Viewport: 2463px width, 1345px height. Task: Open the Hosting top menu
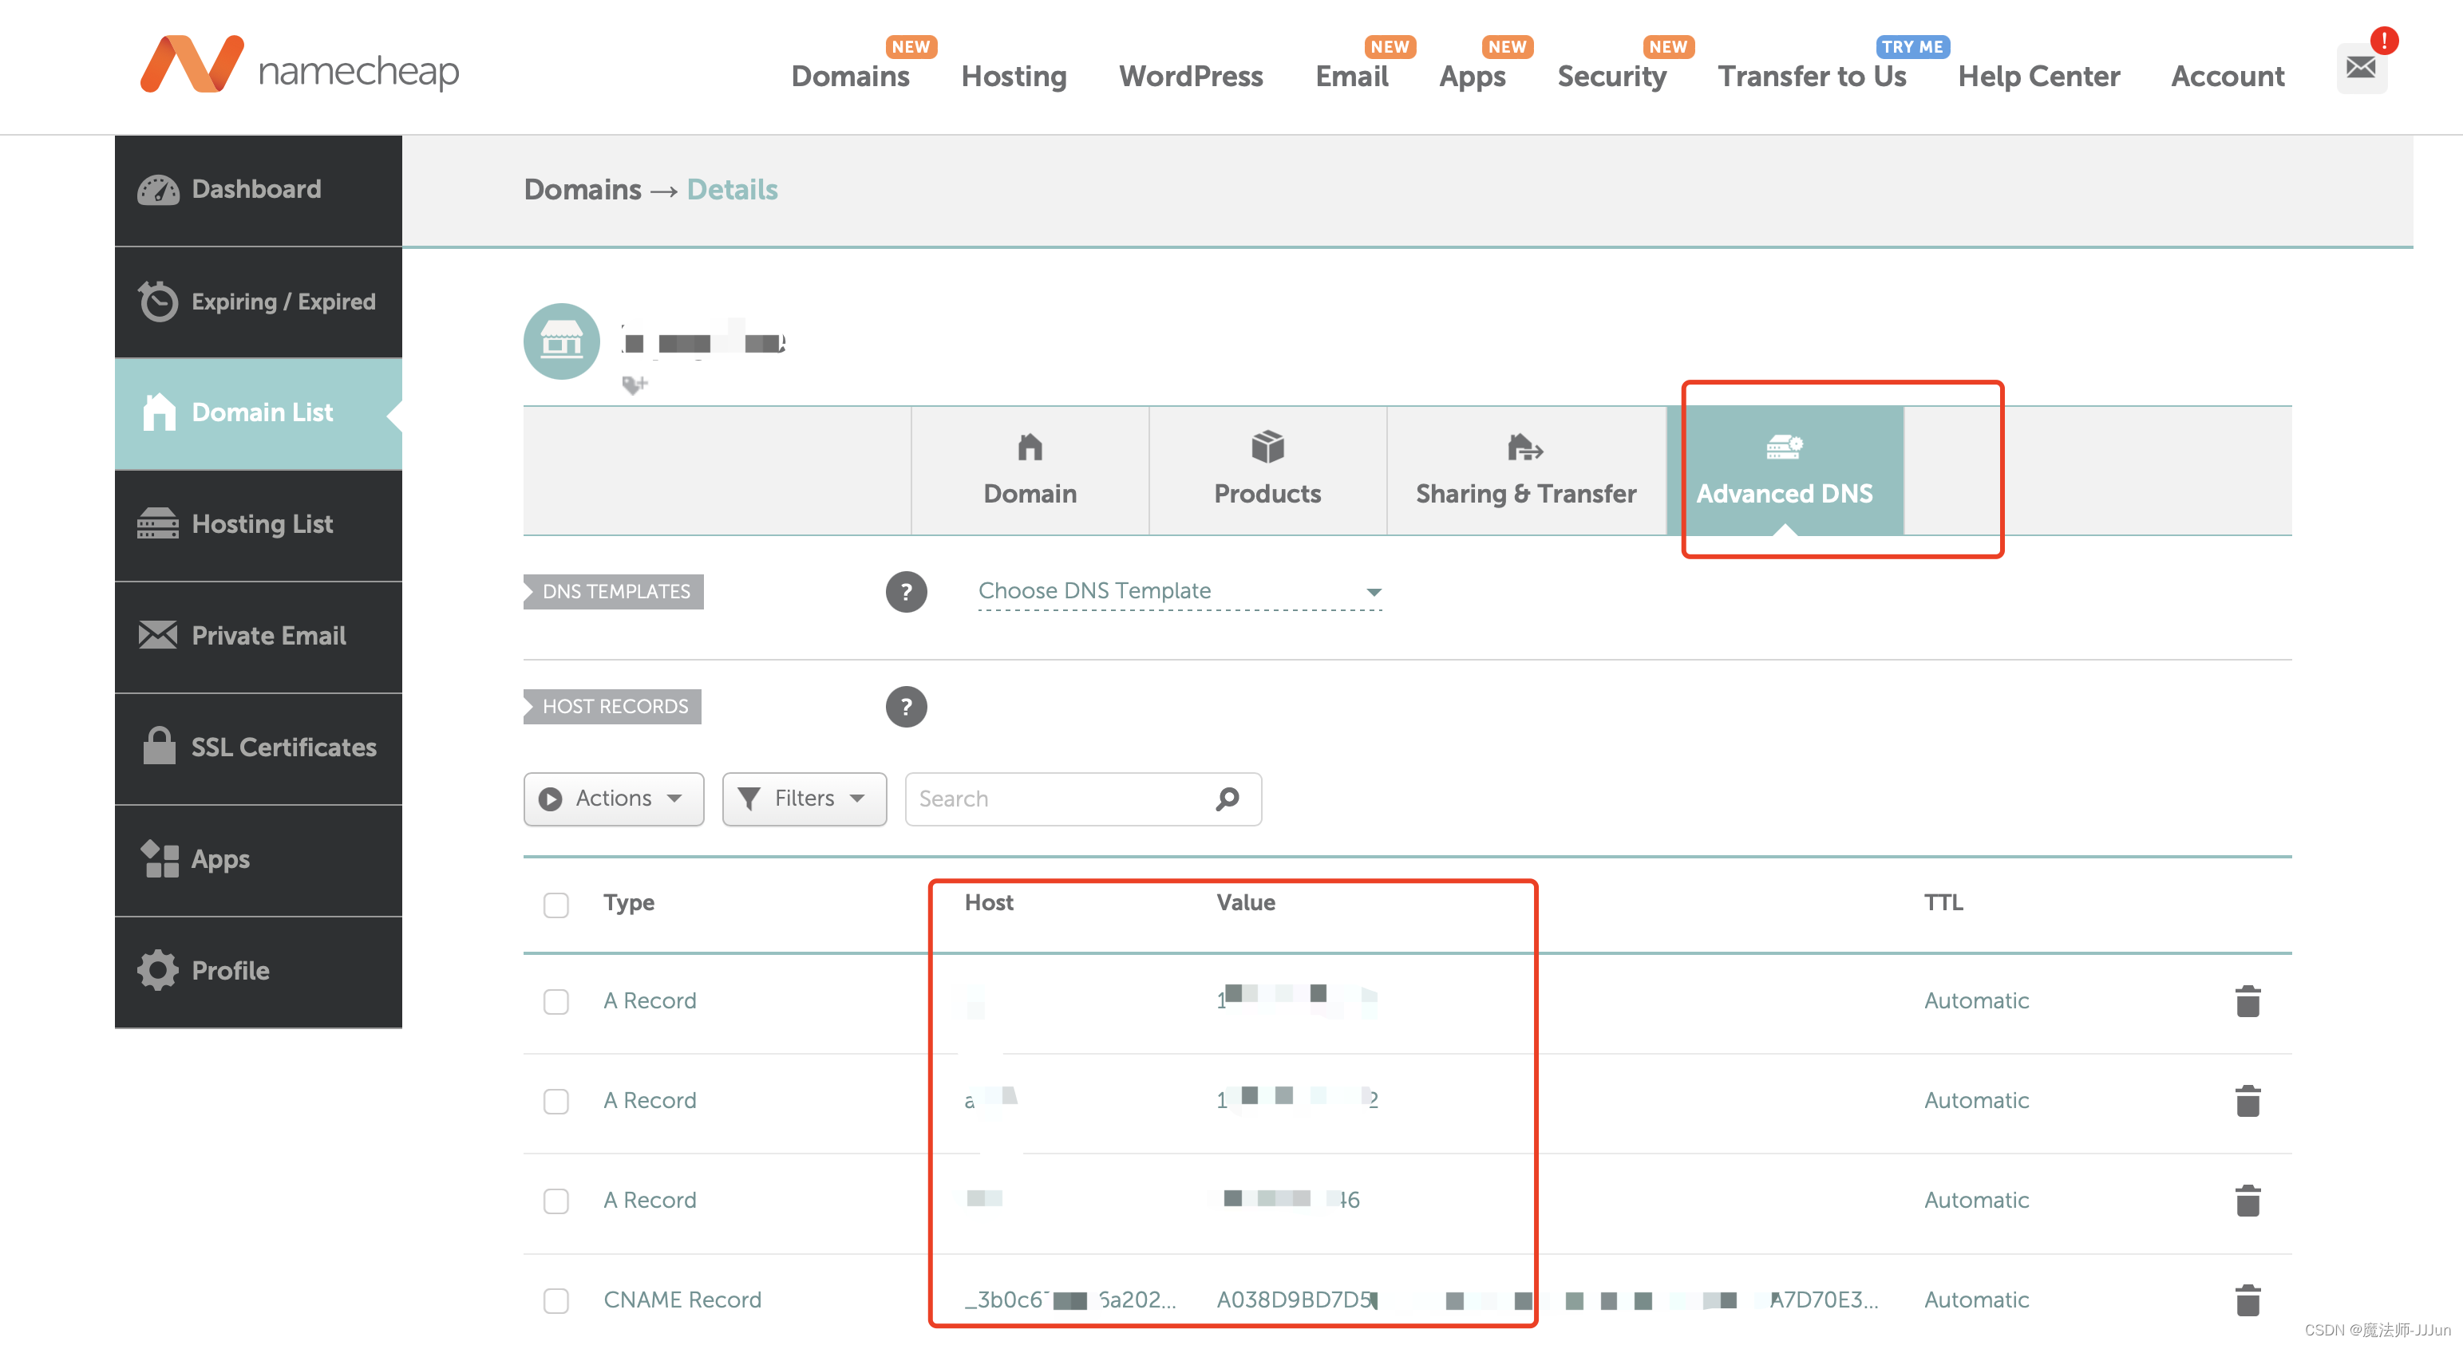tap(1014, 77)
